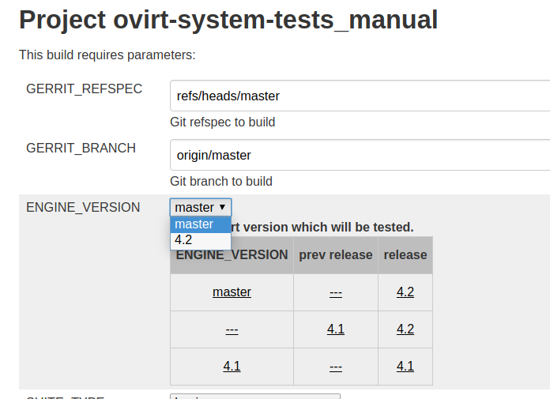Viewport: 550px width, 399px height.
Task: Click the 4.2 release link in second table row
Action: click(x=405, y=329)
